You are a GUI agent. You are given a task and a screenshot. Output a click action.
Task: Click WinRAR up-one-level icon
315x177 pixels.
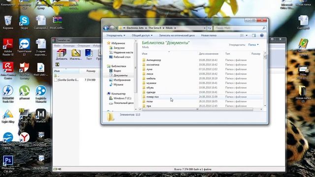[x=57, y=64]
